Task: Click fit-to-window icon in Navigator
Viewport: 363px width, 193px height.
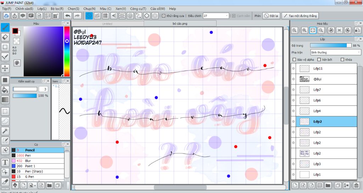Action: 313,30
